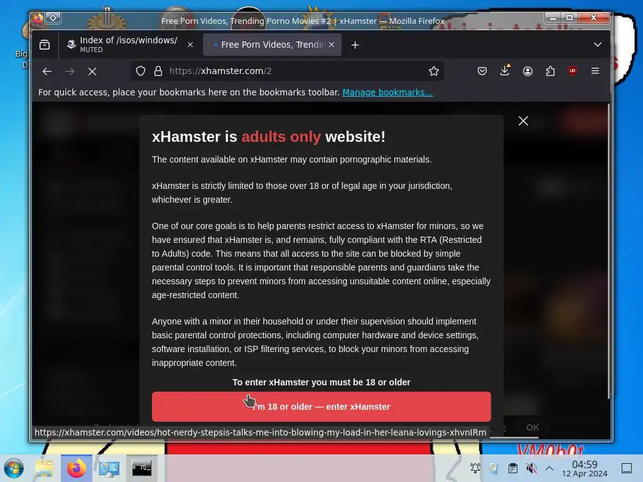This screenshot has height=482, width=643.
Task: Go back one page
Action: [x=47, y=72]
